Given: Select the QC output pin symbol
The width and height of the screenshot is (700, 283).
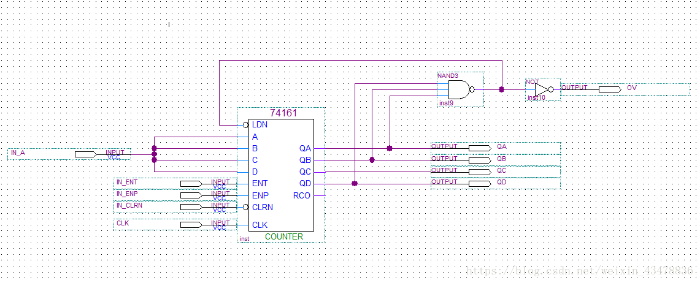Looking at the screenshot, I should pyautogui.click(x=480, y=172).
